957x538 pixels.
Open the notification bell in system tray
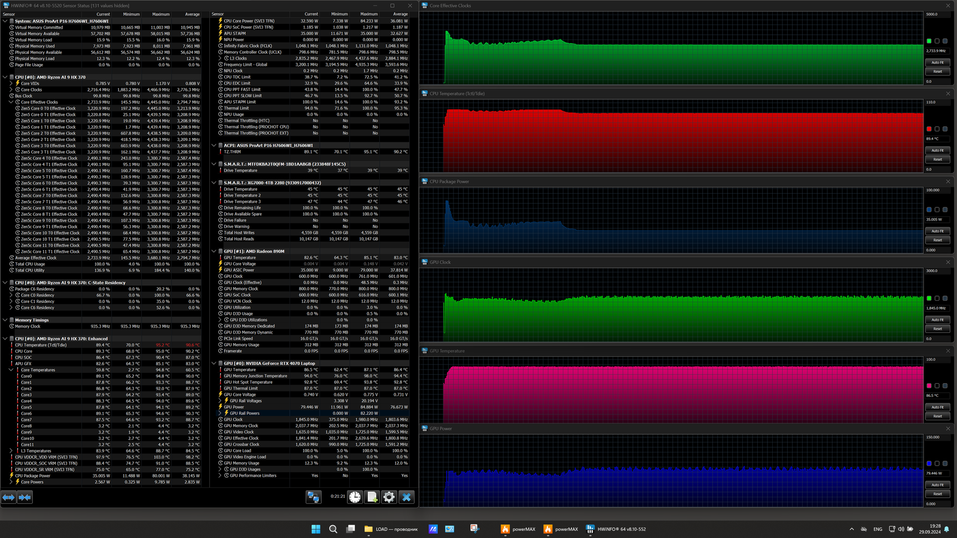pyautogui.click(x=947, y=529)
